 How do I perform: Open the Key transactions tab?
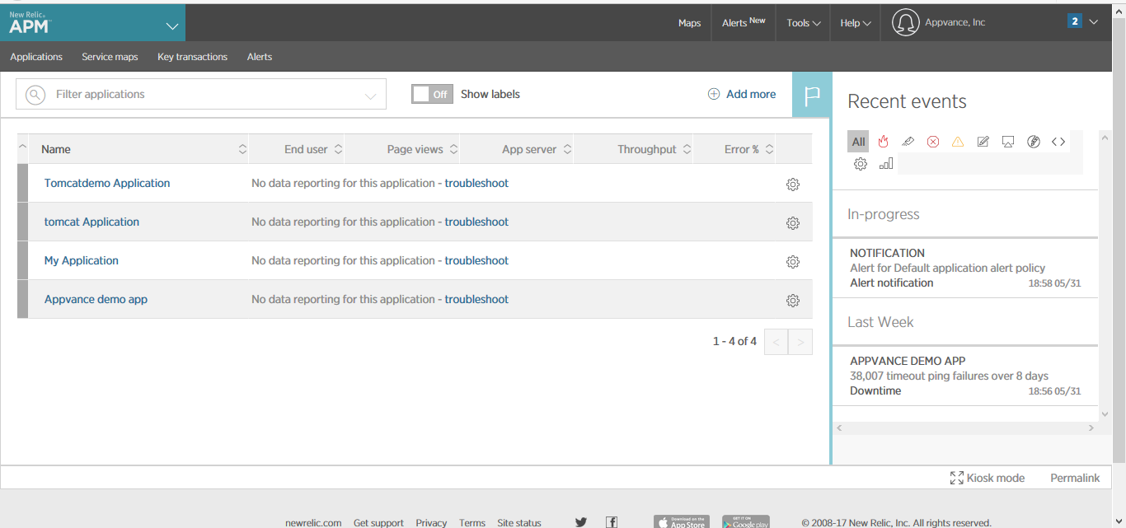[192, 57]
